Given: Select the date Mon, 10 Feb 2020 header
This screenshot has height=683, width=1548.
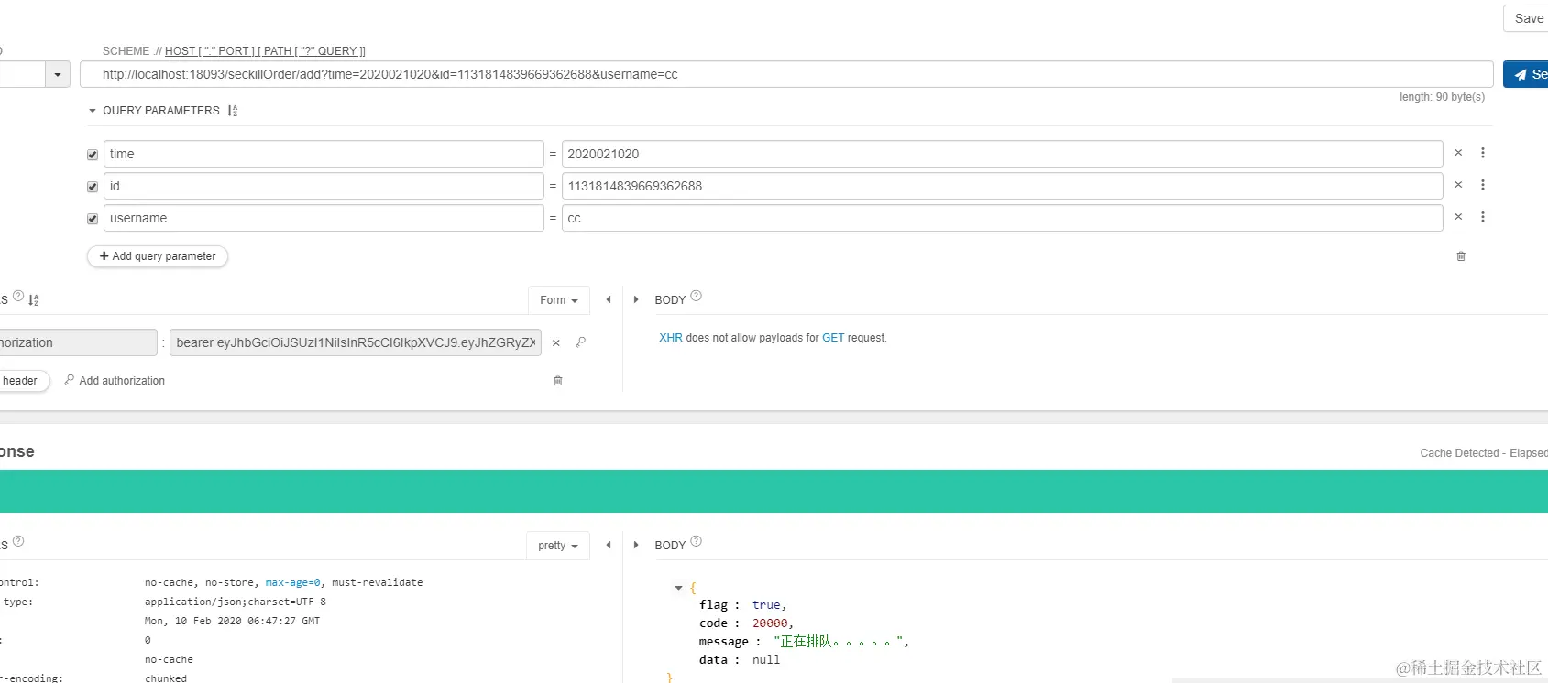Looking at the screenshot, I should pos(232,621).
